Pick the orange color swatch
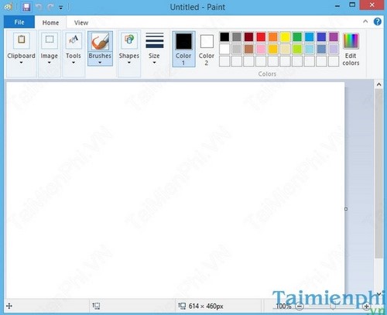This screenshot has width=387, height=315. tap(273, 37)
